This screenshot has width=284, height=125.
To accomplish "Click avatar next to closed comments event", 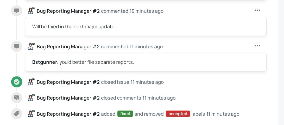I will tap(31, 98).
